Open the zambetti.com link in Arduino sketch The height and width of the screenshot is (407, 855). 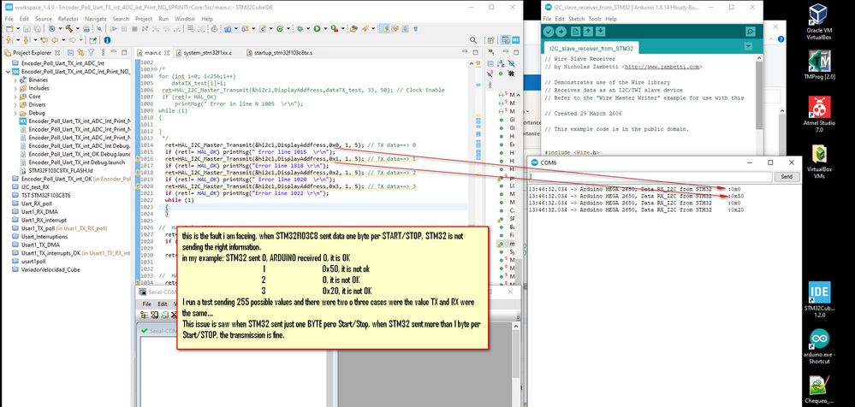[661, 67]
